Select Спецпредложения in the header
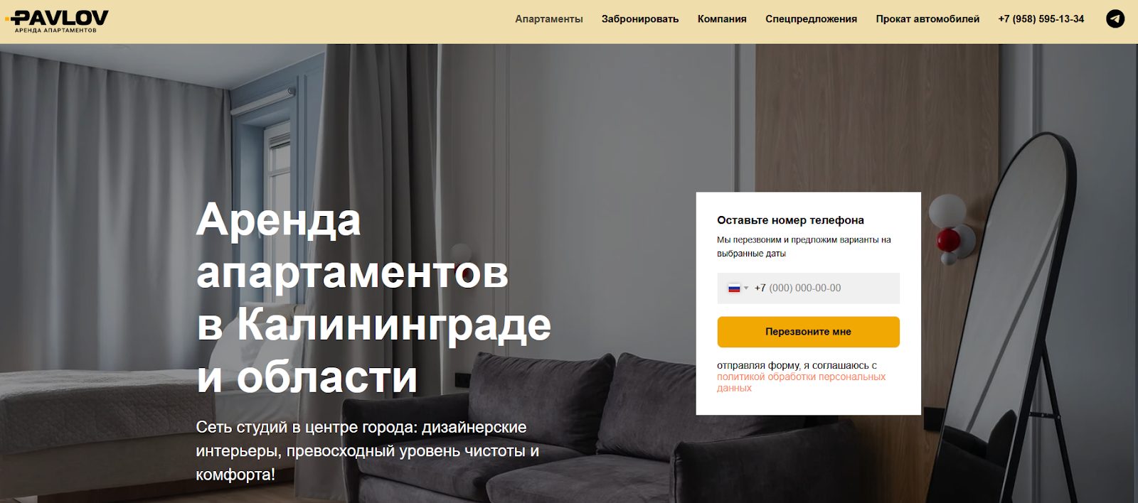 pyautogui.click(x=811, y=19)
